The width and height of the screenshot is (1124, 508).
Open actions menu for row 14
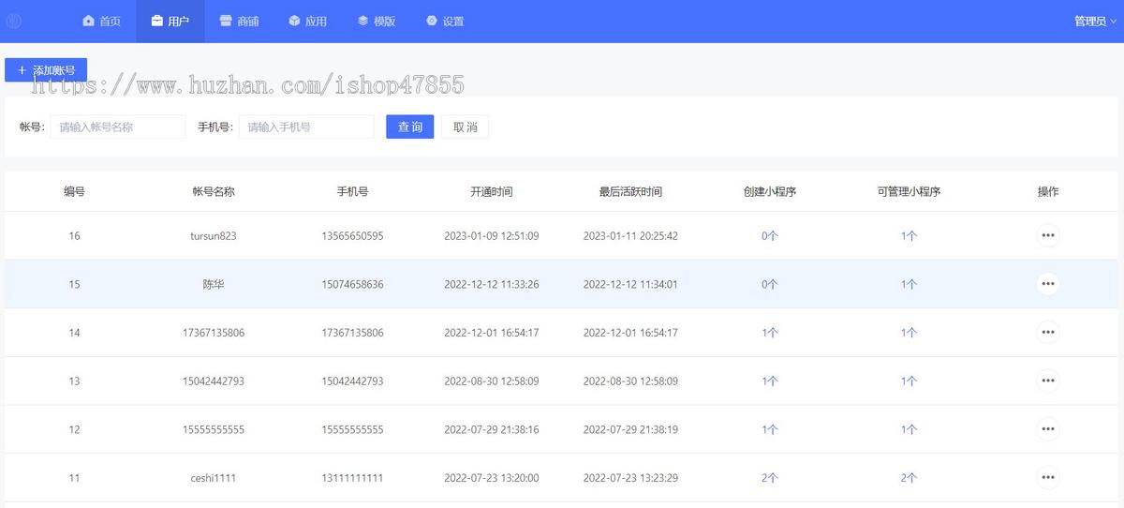(1048, 333)
